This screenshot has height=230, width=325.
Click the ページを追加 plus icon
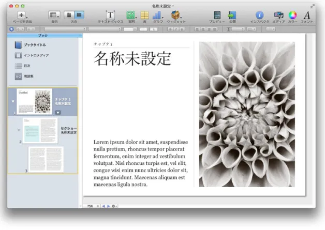(x=21, y=15)
